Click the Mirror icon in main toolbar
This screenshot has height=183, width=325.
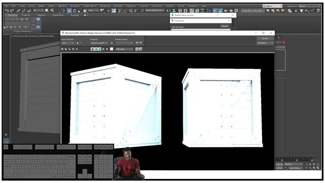169,10
